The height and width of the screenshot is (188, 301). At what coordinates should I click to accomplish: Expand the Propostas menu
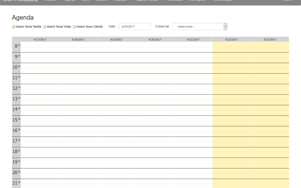(x=120, y=1)
